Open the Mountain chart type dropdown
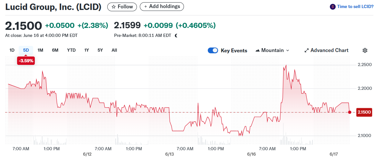 coord(272,50)
